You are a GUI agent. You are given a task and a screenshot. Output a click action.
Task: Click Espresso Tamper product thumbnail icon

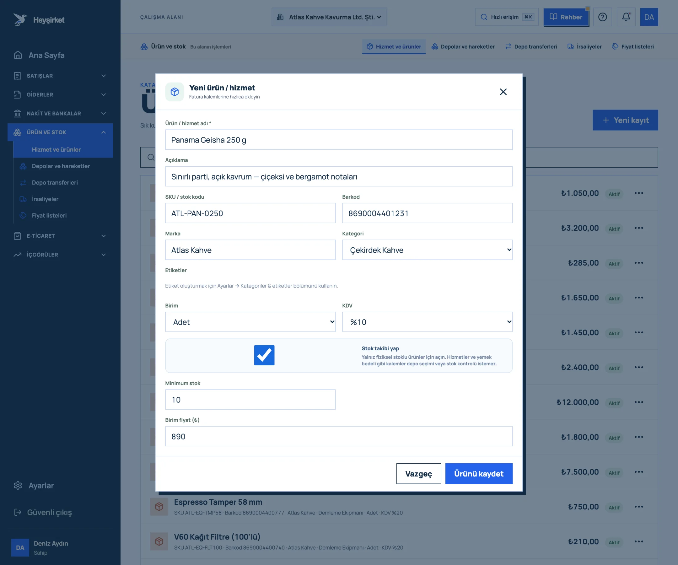click(x=159, y=507)
